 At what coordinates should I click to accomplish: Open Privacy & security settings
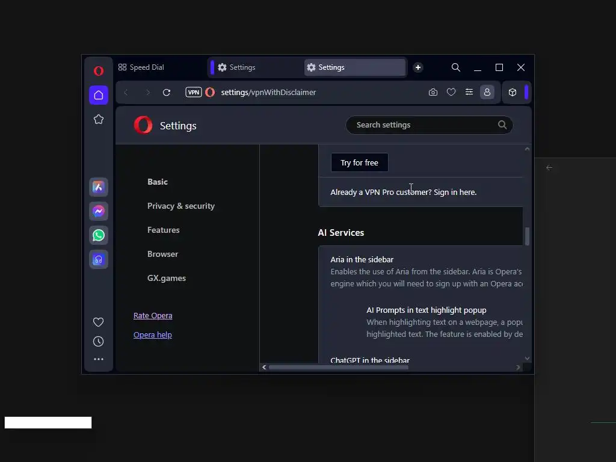coord(181,206)
